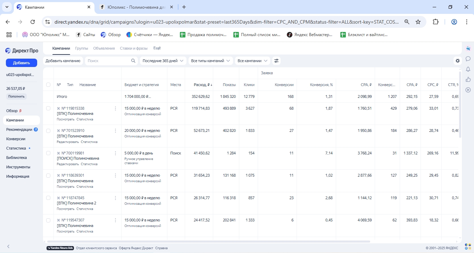Image resolution: width=474 pixels, height=253 pixels.
Task: Open three-dot menu for campaign 119815338
Action: click(x=116, y=108)
